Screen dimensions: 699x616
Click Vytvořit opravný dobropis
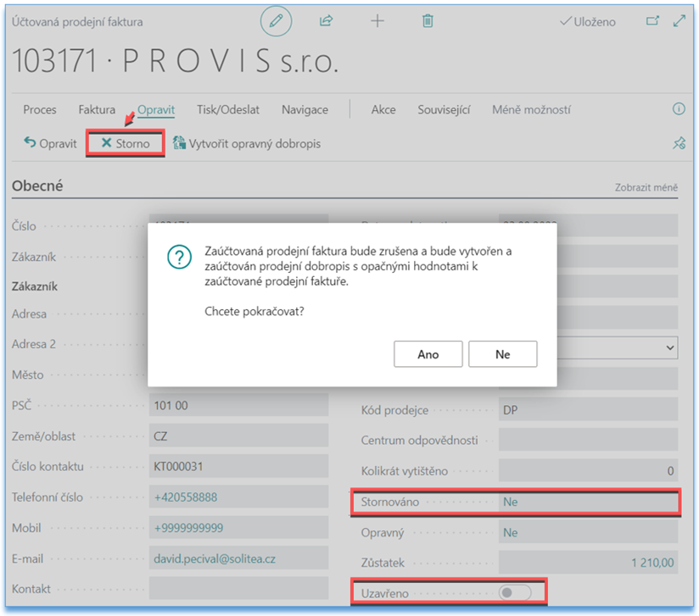247,143
